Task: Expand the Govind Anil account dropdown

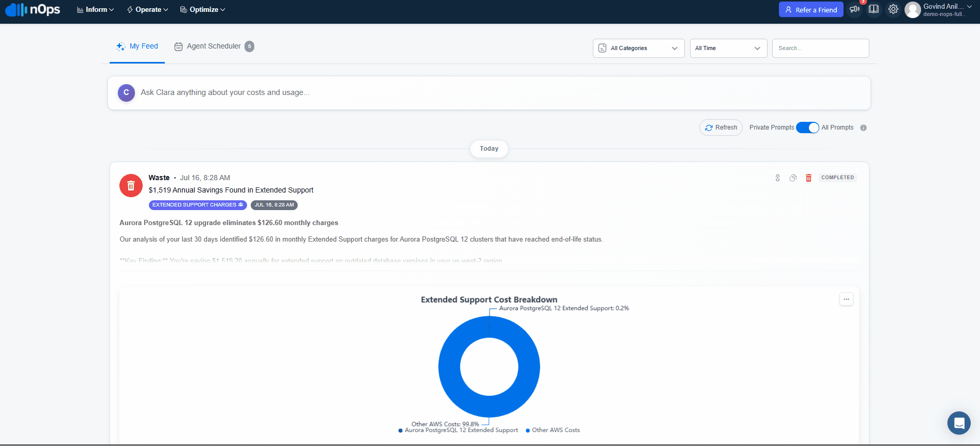Action: 947,10
